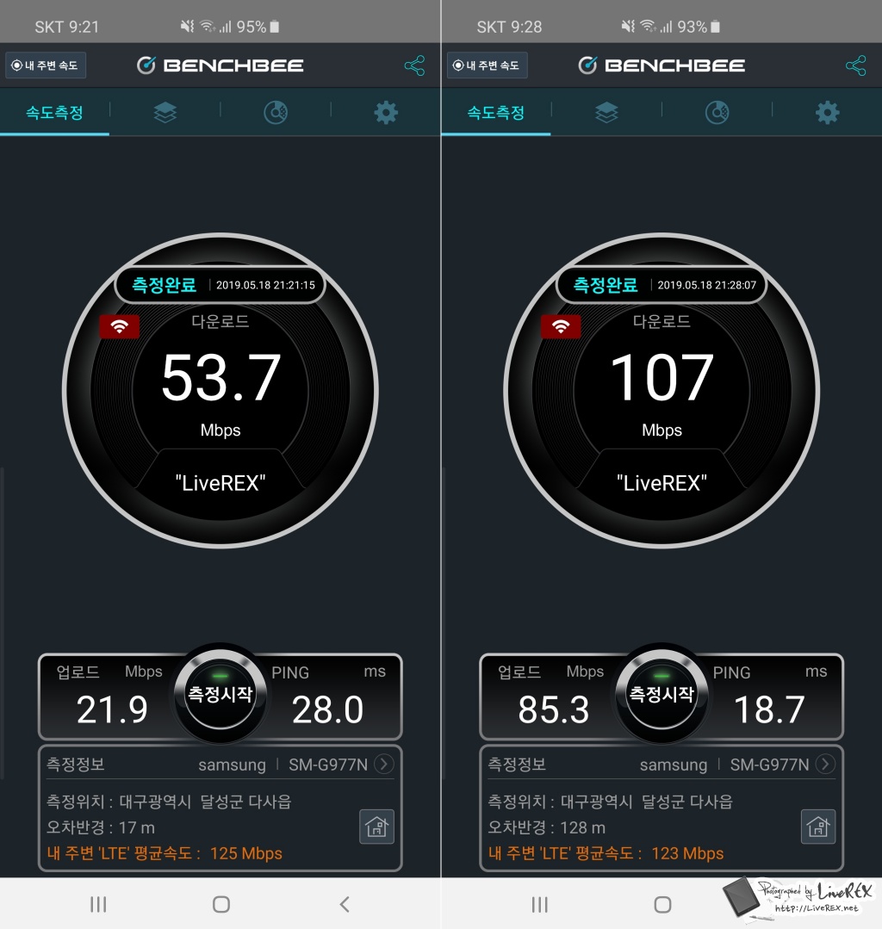Image resolution: width=882 pixels, height=929 pixels.
Task: Open settings gear in right screenshot
Action: point(828,112)
